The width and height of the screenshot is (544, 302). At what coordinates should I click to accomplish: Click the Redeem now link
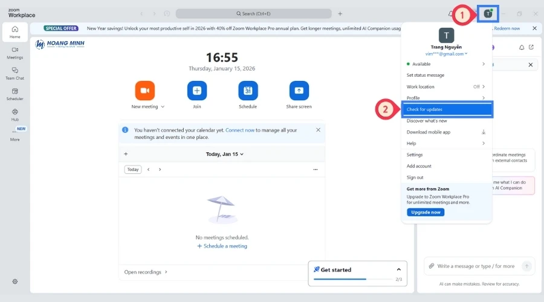click(507, 28)
